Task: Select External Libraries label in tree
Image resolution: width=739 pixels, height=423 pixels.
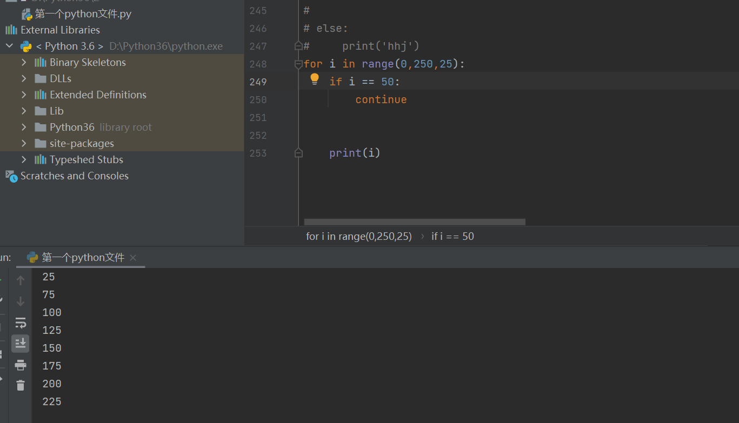Action: (60, 30)
